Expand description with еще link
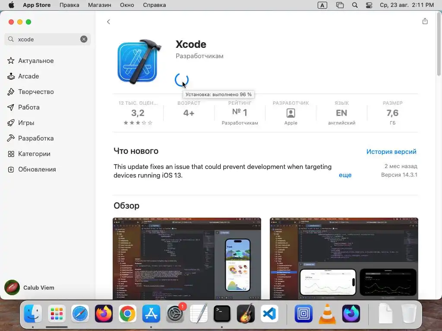This screenshot has width=442, height=331. (x=345, y=175)
